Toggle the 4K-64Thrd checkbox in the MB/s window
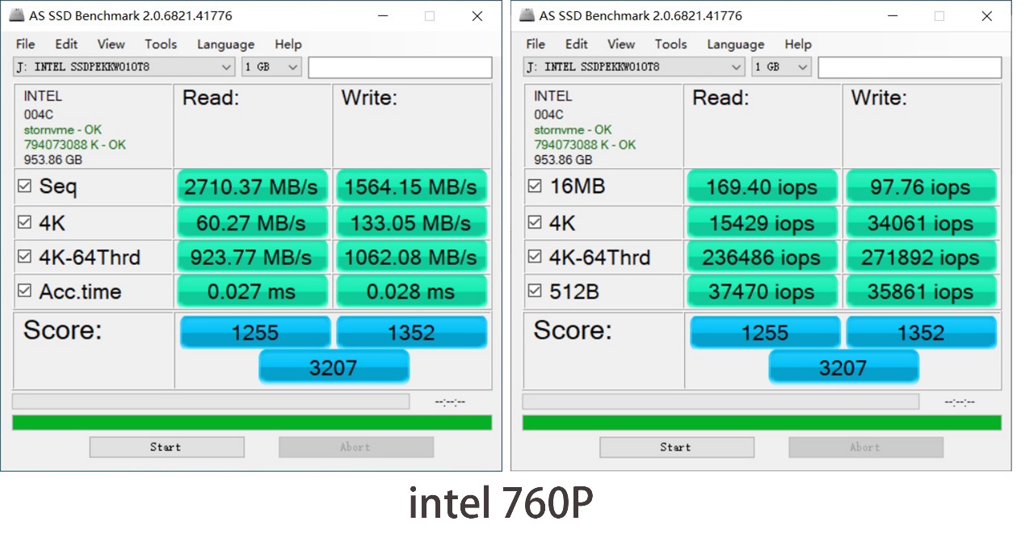 [25, 257]
